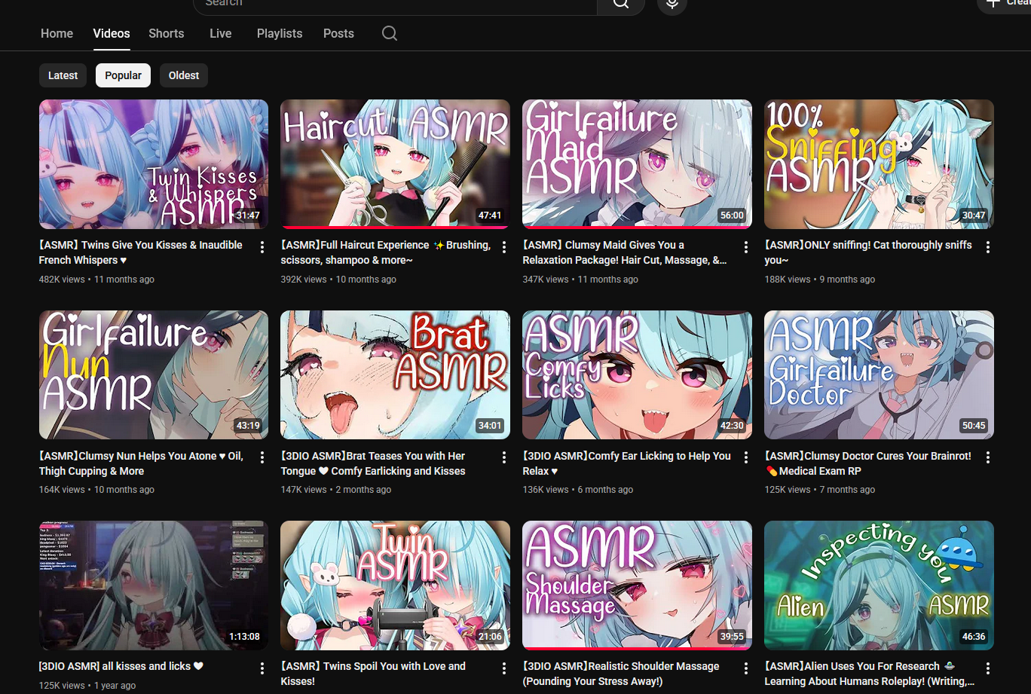Open three-dot menu for Clumsy Doctor video
The image size is (1031, 694).
(x=987, y=457)
